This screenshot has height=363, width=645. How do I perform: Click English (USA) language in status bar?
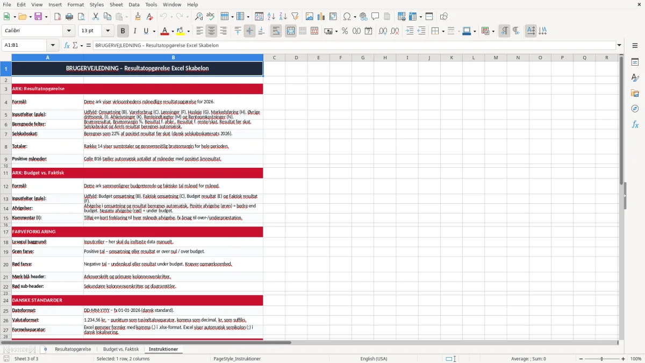[x=374, y=359]
